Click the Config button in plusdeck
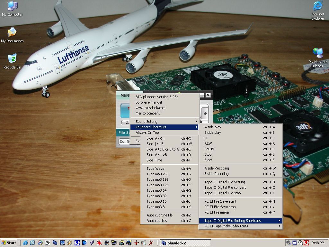Viewport: 329px width, 247px height. [x=125, y=142]
